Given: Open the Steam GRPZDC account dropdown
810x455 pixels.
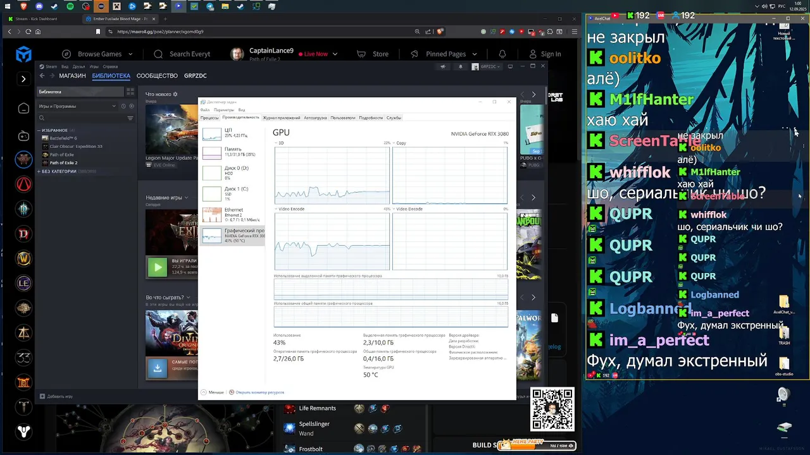Looking at the screenshot, I should point(486,66).
